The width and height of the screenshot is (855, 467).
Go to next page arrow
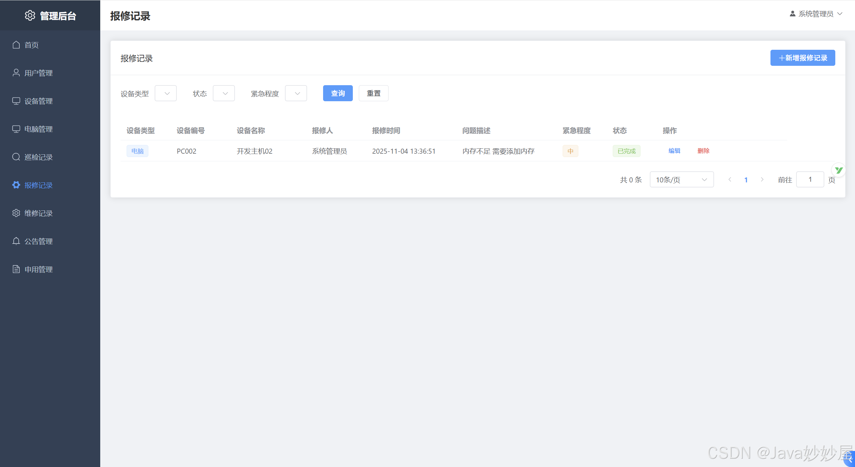click(762, 180)
